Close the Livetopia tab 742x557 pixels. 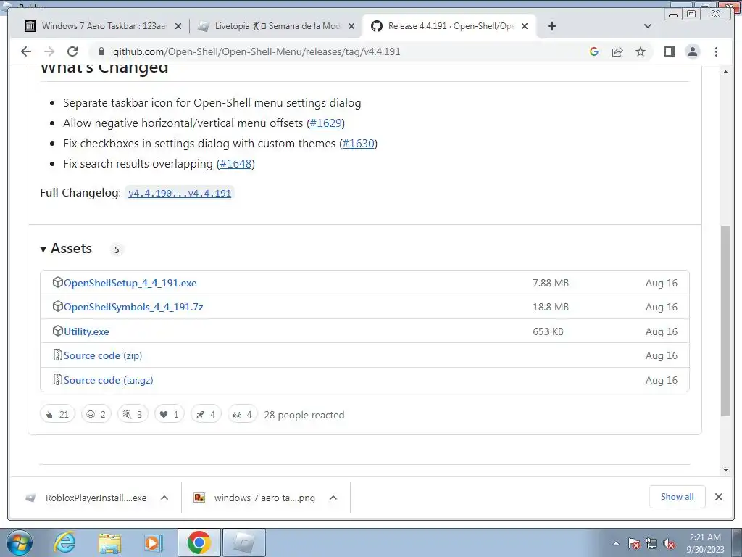[351, 27]
